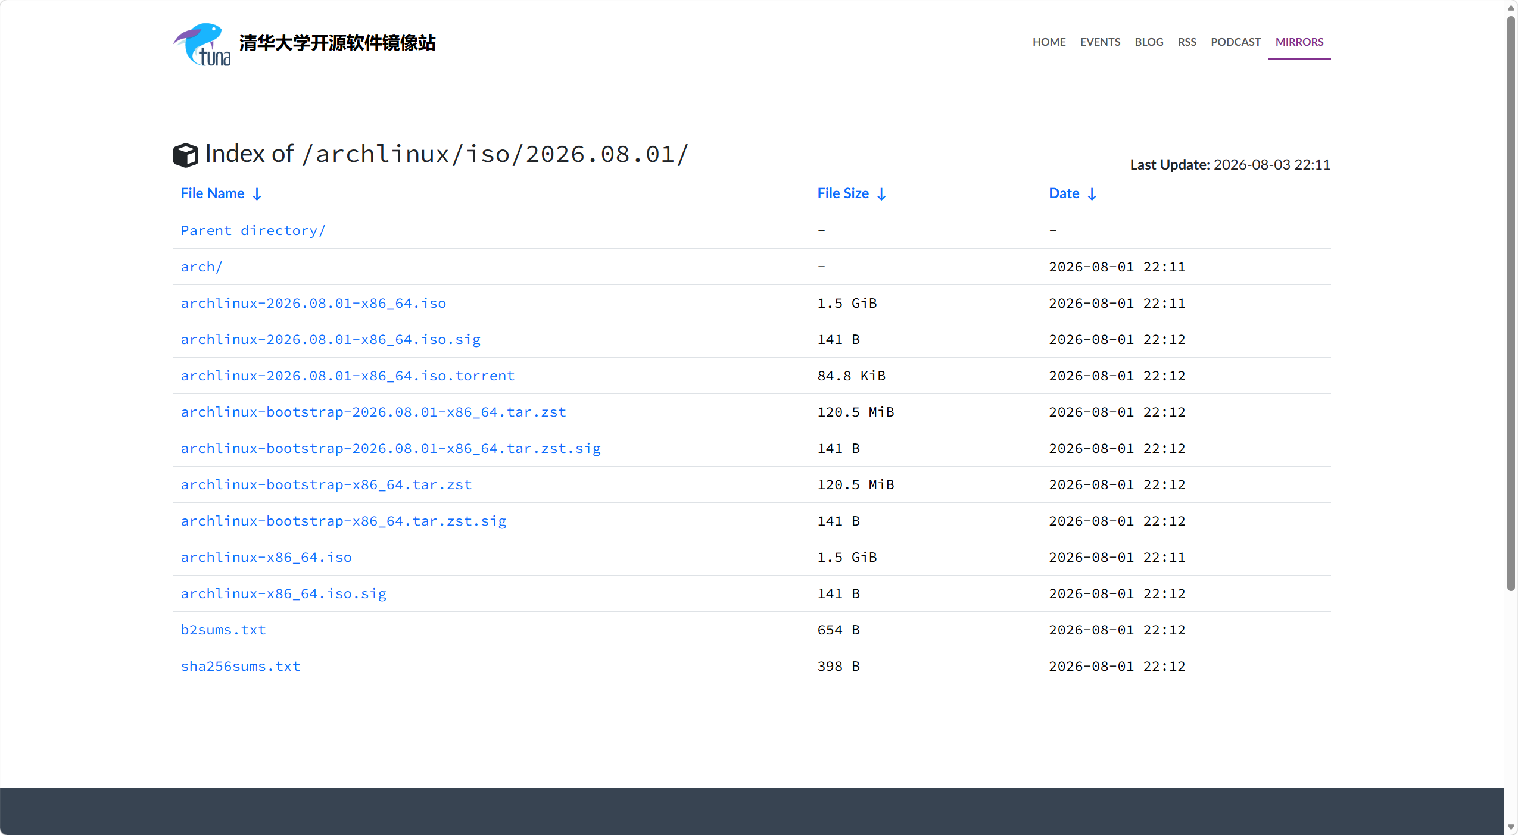
Task: Click the Date column header
Action: [x=1064, y=193]
